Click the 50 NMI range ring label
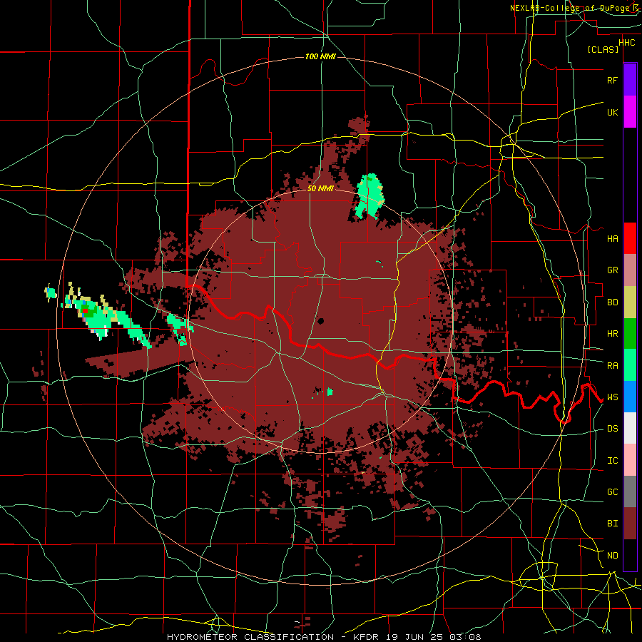 click(320, 188)
